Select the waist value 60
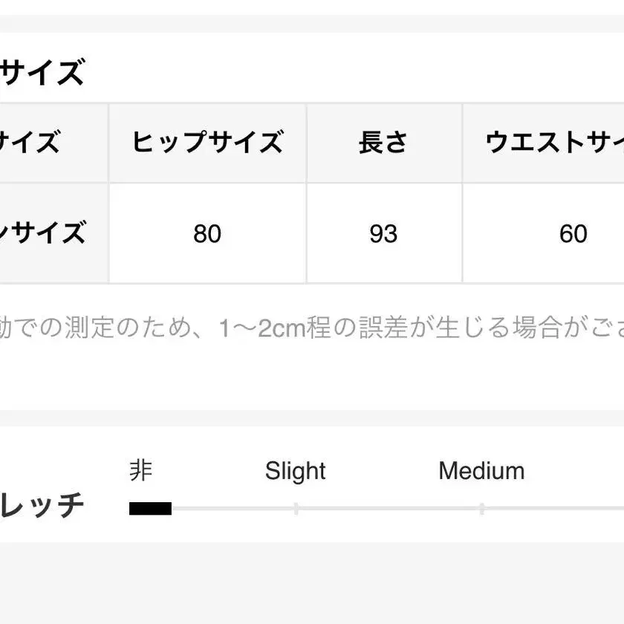This screenshot has width=624, height=624. (573, 233)
